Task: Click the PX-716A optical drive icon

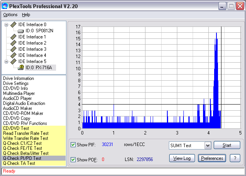Action: 21,68
